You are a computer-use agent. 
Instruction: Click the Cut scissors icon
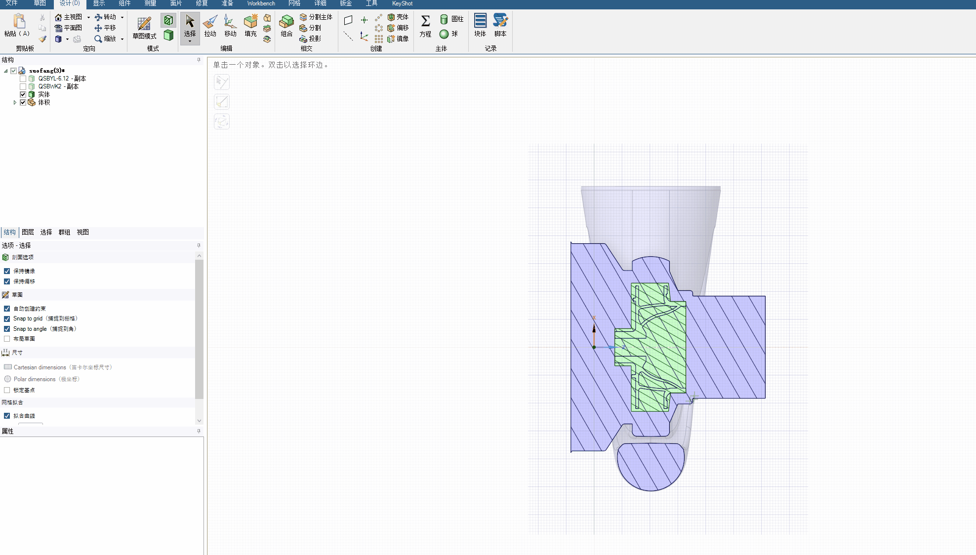[42, 18]
